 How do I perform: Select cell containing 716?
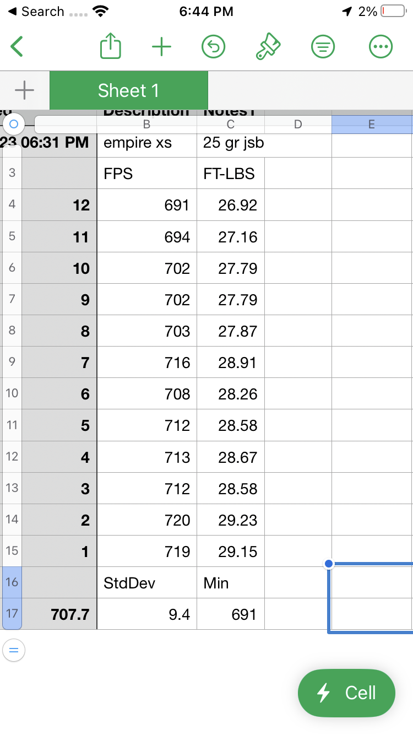[147, 362]
